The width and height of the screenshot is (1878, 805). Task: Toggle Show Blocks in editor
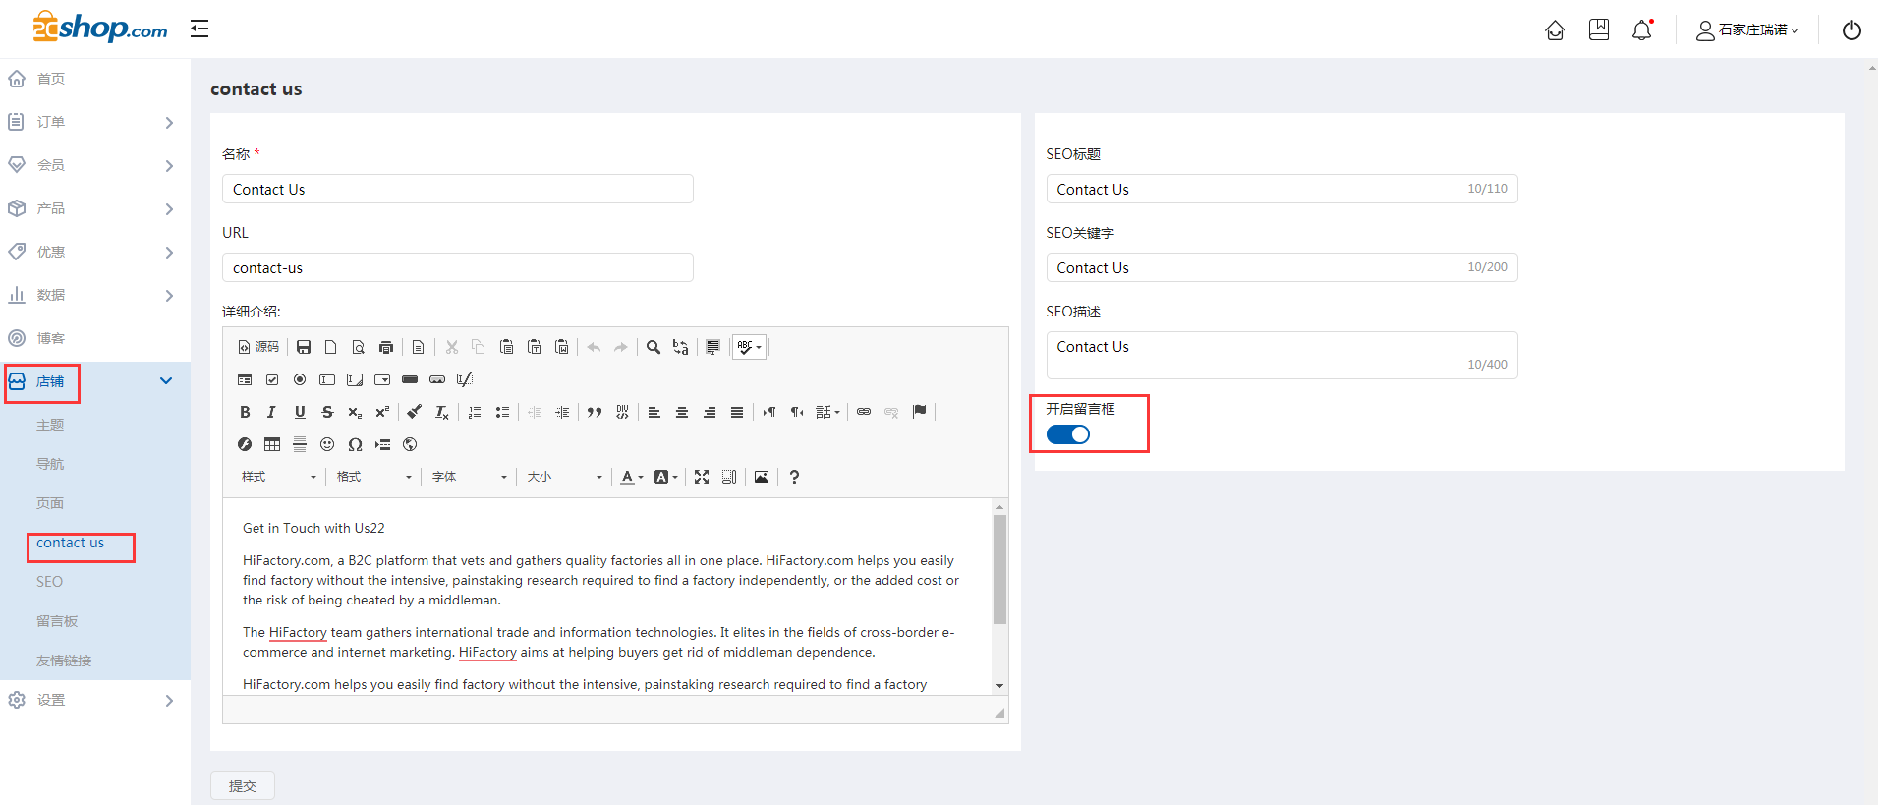point(729,477)
